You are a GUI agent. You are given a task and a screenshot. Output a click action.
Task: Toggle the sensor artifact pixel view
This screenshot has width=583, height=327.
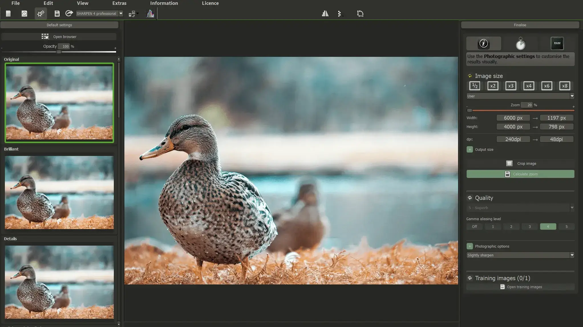(x=340, y=13)
